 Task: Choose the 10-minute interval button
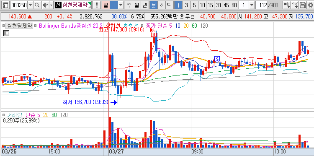click(203, 5)
